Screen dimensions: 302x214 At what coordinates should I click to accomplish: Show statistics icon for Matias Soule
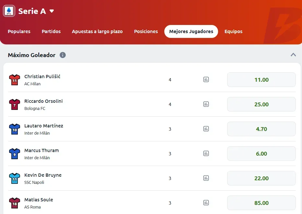206,203
